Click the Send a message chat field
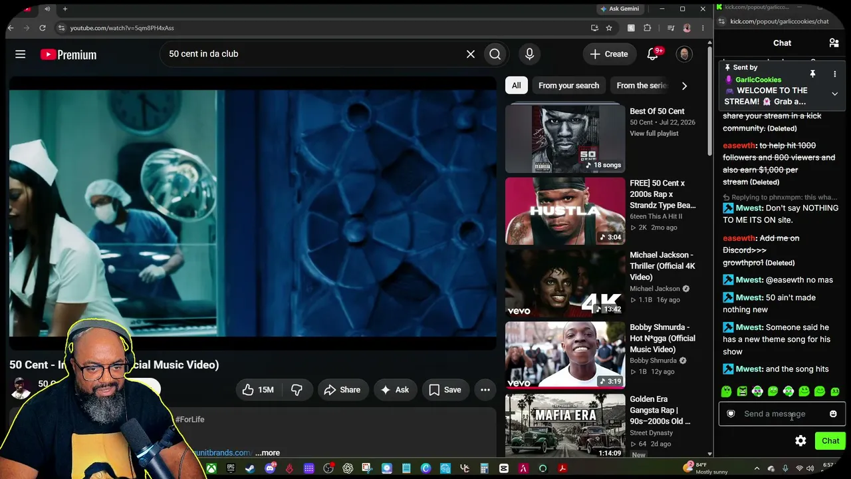 782,414
